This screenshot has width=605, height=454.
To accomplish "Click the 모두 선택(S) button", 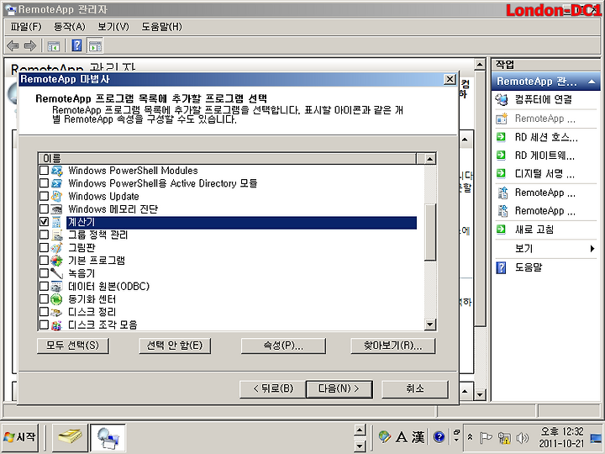I will (73, 346).
